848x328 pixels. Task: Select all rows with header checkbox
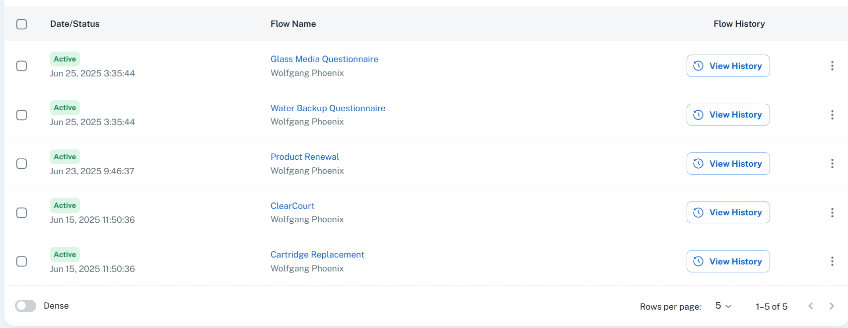[21, 24]
